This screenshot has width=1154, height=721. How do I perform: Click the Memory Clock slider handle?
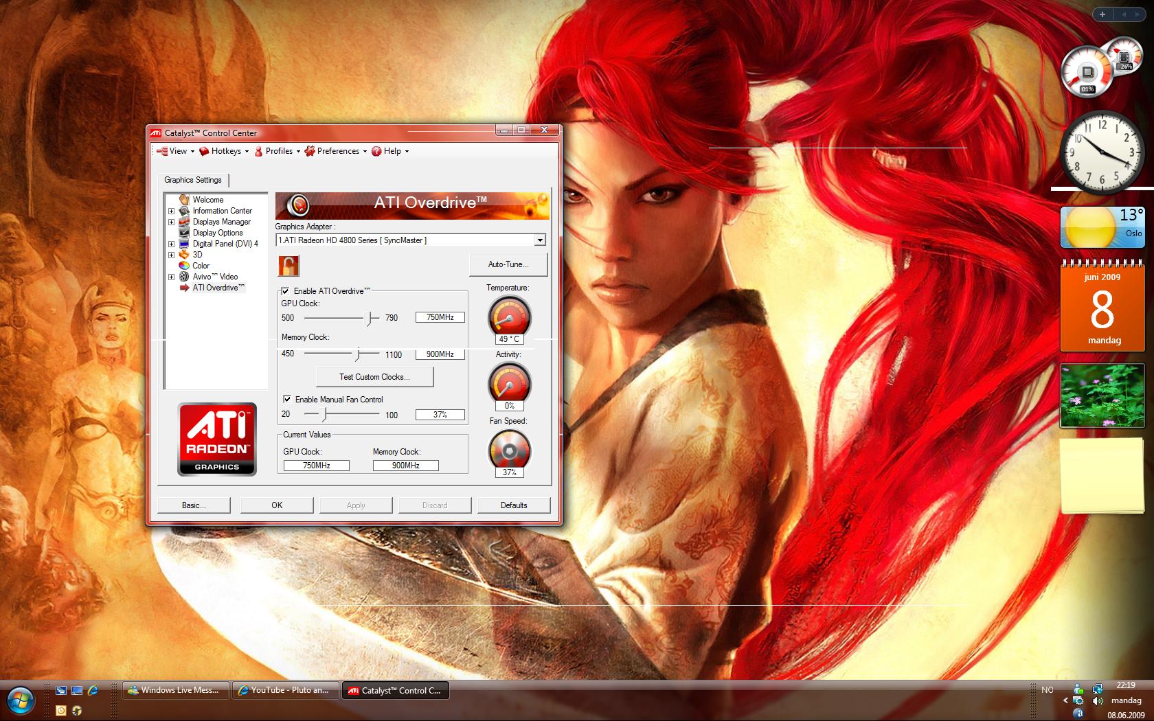click(x=357, y=354)
